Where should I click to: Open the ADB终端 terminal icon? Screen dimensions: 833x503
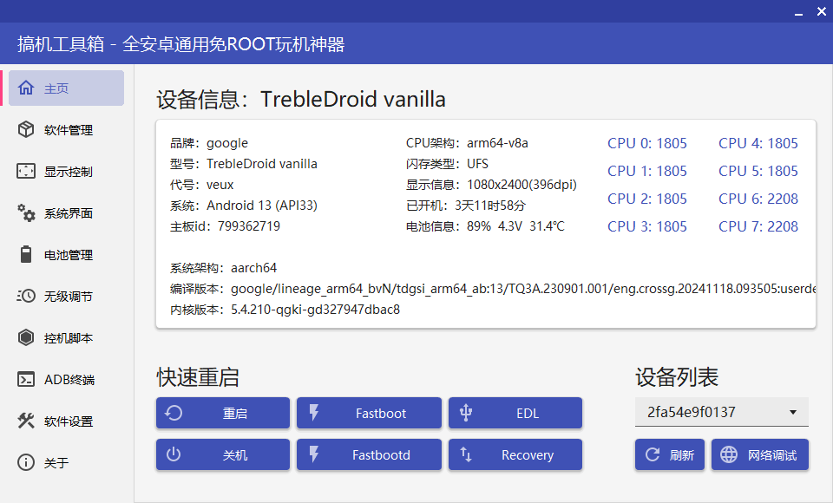(26, 379)
